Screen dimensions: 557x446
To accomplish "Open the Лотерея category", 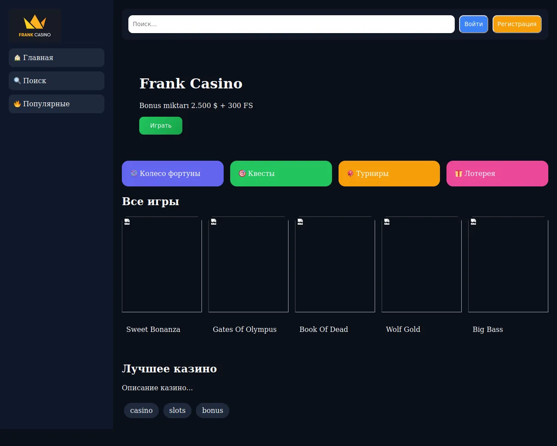I will (497, 173).
